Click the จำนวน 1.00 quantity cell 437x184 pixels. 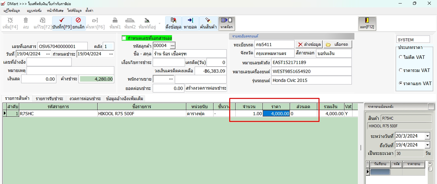[249, 114]
